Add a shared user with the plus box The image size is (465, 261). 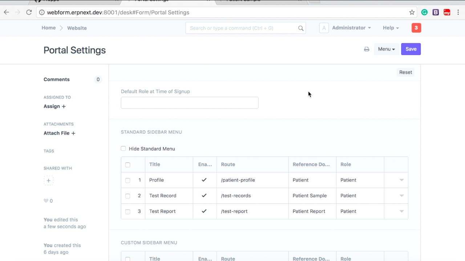point(48,181)
